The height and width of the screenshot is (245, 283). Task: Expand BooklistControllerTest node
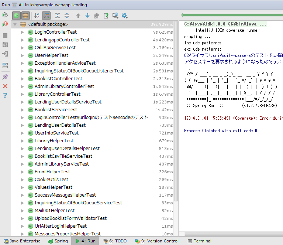click(x=23, y=79)
